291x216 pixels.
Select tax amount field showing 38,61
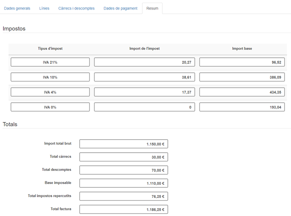[144, 77]
